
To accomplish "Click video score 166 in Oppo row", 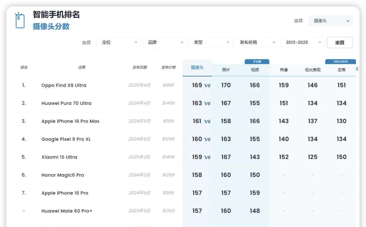I will point(255,85).
